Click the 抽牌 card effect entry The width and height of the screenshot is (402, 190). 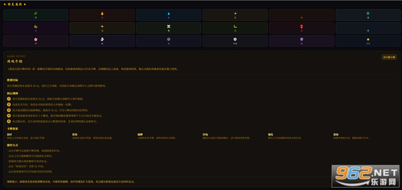click(157, 136)
